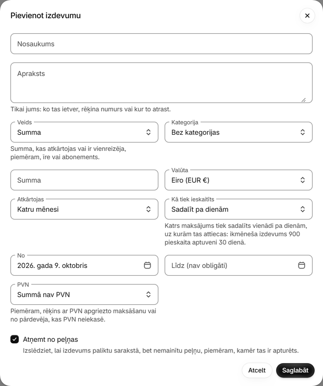Focus the Summa amount input field
The height and width of the screenshot is (386, 323).
point(84,180)
